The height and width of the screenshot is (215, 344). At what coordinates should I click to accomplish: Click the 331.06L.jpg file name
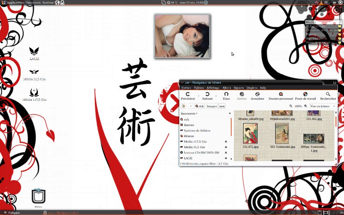[x=314, y=119]
